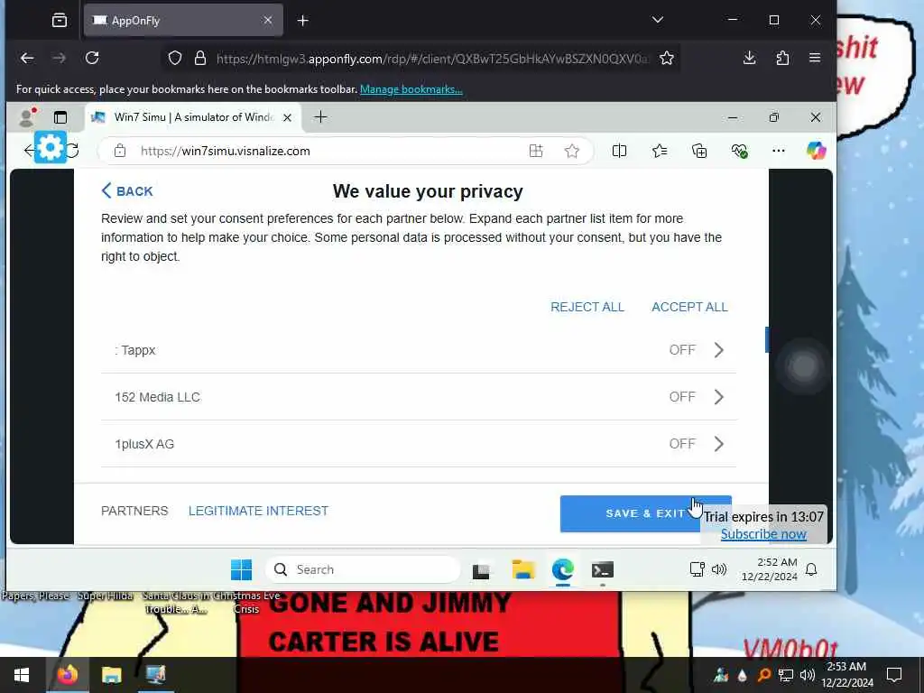
Task: List all Firefox tabs dropdown
Action: pos(658,20)
